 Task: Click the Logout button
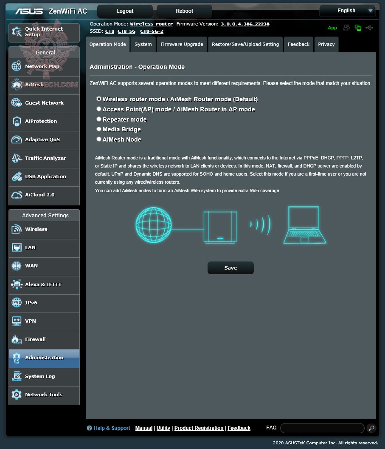pos(125,11)
